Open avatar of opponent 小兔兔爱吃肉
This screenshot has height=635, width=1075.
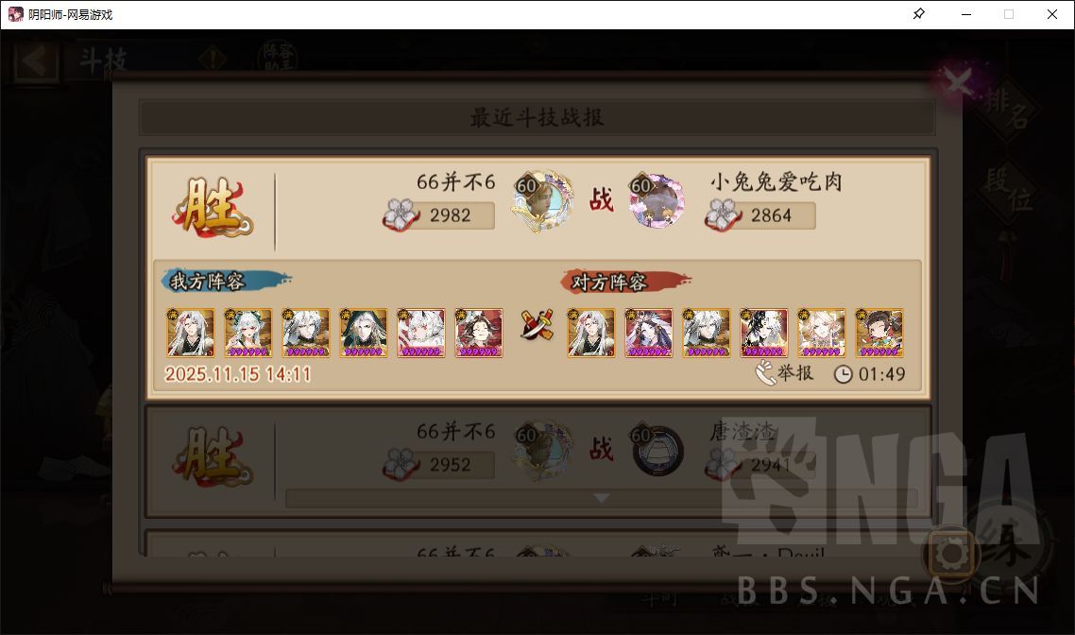(x=657, y=200)
